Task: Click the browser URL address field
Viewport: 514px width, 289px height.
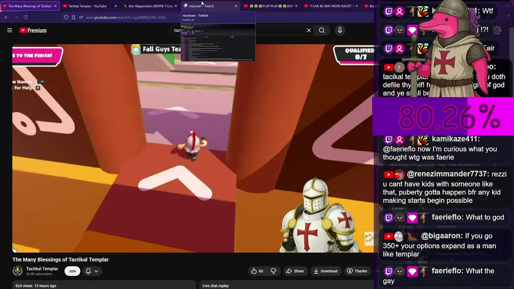Action: (x=126, y=17)
